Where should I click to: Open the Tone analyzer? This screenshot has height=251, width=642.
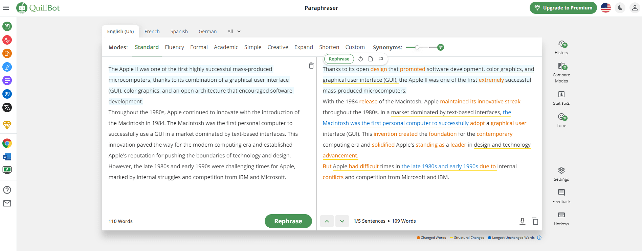[x=561, y=120]
